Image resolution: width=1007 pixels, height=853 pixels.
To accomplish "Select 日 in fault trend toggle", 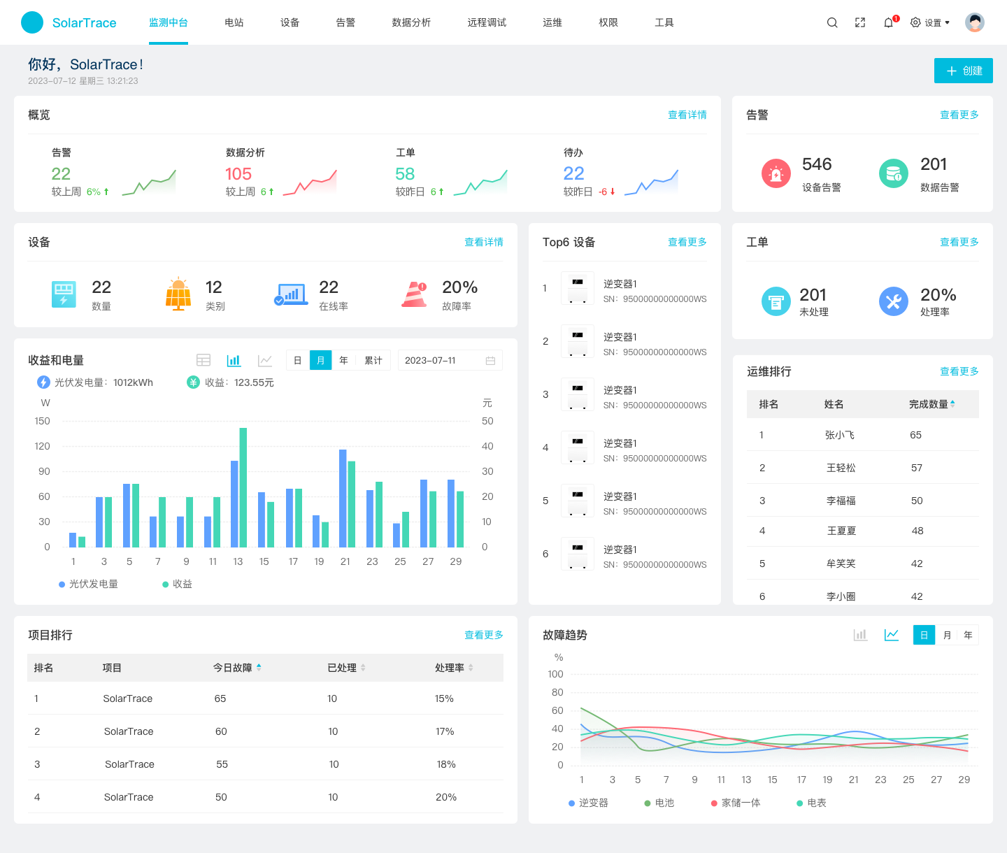I will click(924, 635).
